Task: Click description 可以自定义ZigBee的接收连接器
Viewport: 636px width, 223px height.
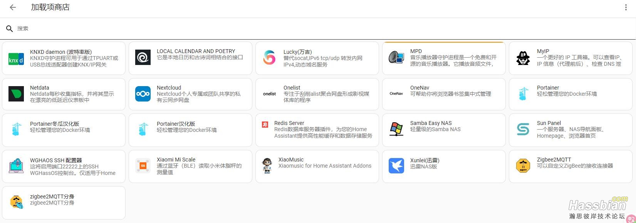Action: click(575, 166)
